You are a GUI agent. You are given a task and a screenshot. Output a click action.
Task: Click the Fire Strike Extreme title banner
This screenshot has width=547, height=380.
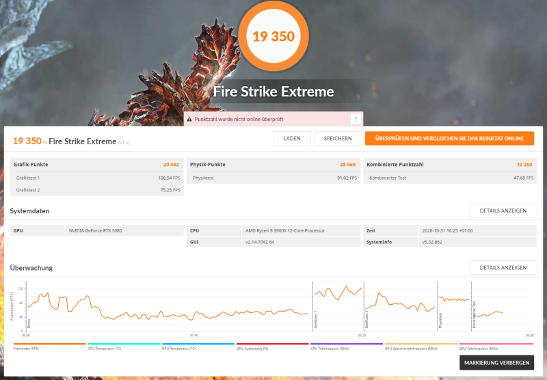coord(273,92)
